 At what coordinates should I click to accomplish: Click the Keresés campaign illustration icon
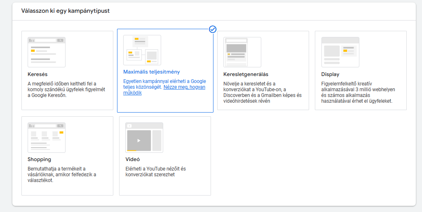[x=47, y=52]
